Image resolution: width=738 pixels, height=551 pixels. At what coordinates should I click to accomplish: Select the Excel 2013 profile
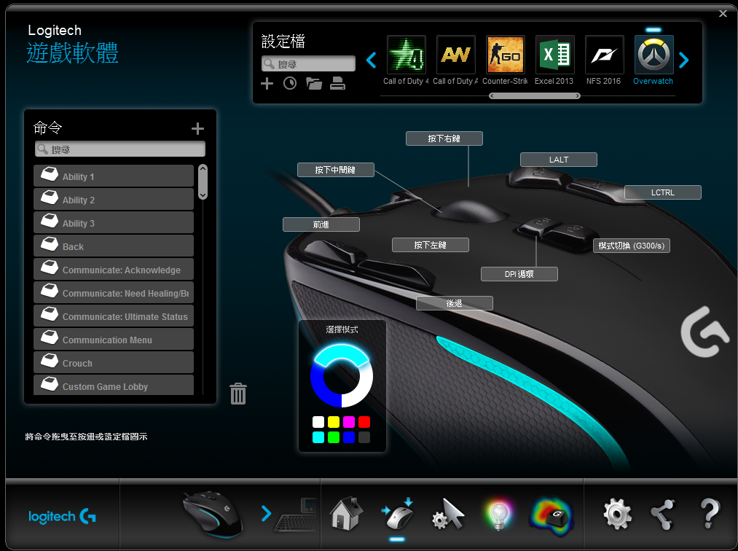point(554,55)
